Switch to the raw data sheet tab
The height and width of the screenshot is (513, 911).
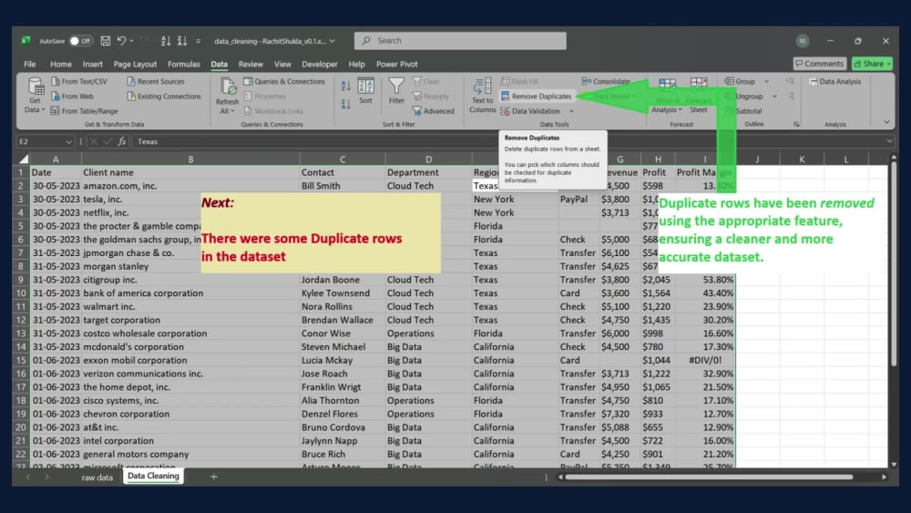97,477
